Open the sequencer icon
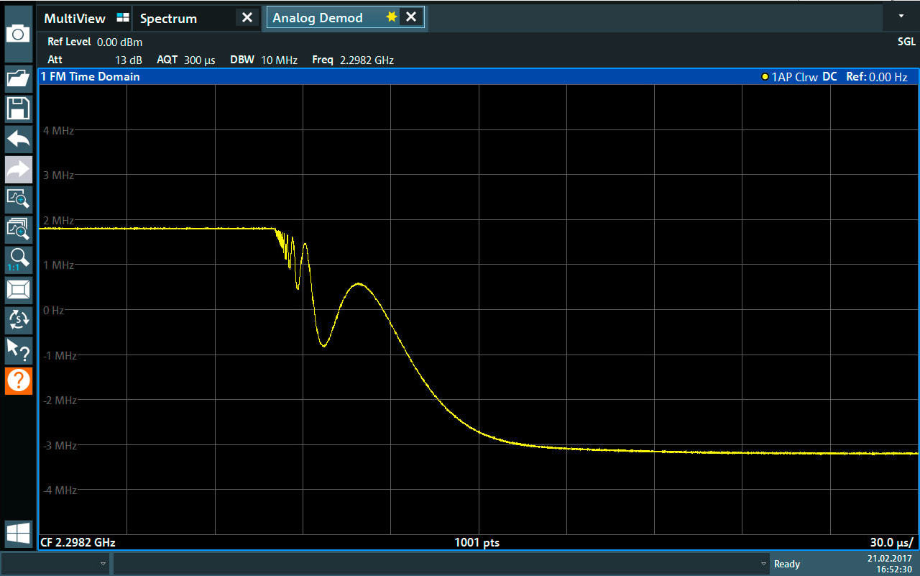The height and width of the screenshot is (576, 920). pos(18,320)
